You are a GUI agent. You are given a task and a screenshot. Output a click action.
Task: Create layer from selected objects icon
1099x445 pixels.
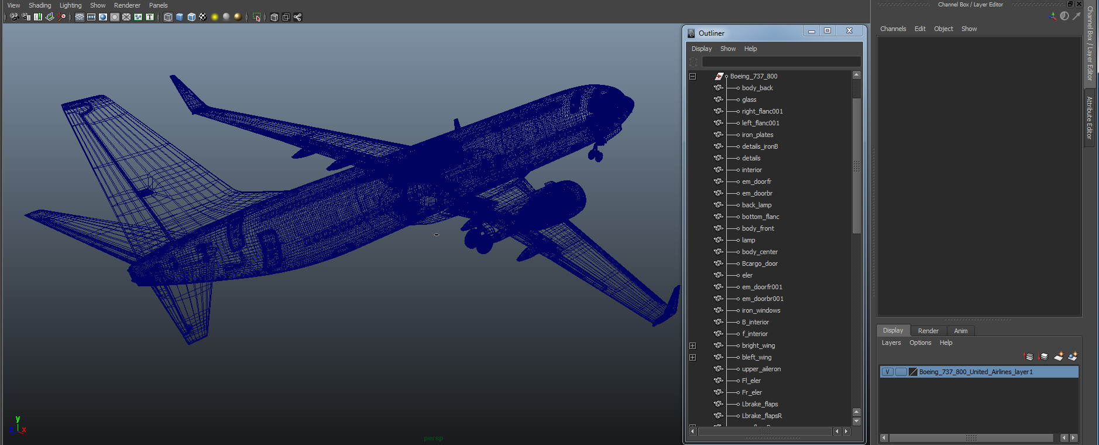(1073, 356)
